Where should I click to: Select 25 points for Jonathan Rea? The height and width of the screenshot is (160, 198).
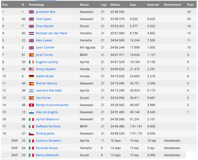(189, 12)
